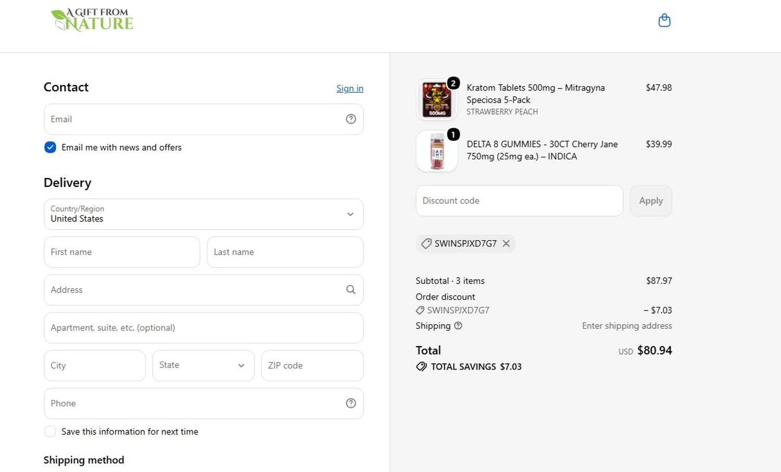Click the A Gift From Nature logo

[92, 20]
